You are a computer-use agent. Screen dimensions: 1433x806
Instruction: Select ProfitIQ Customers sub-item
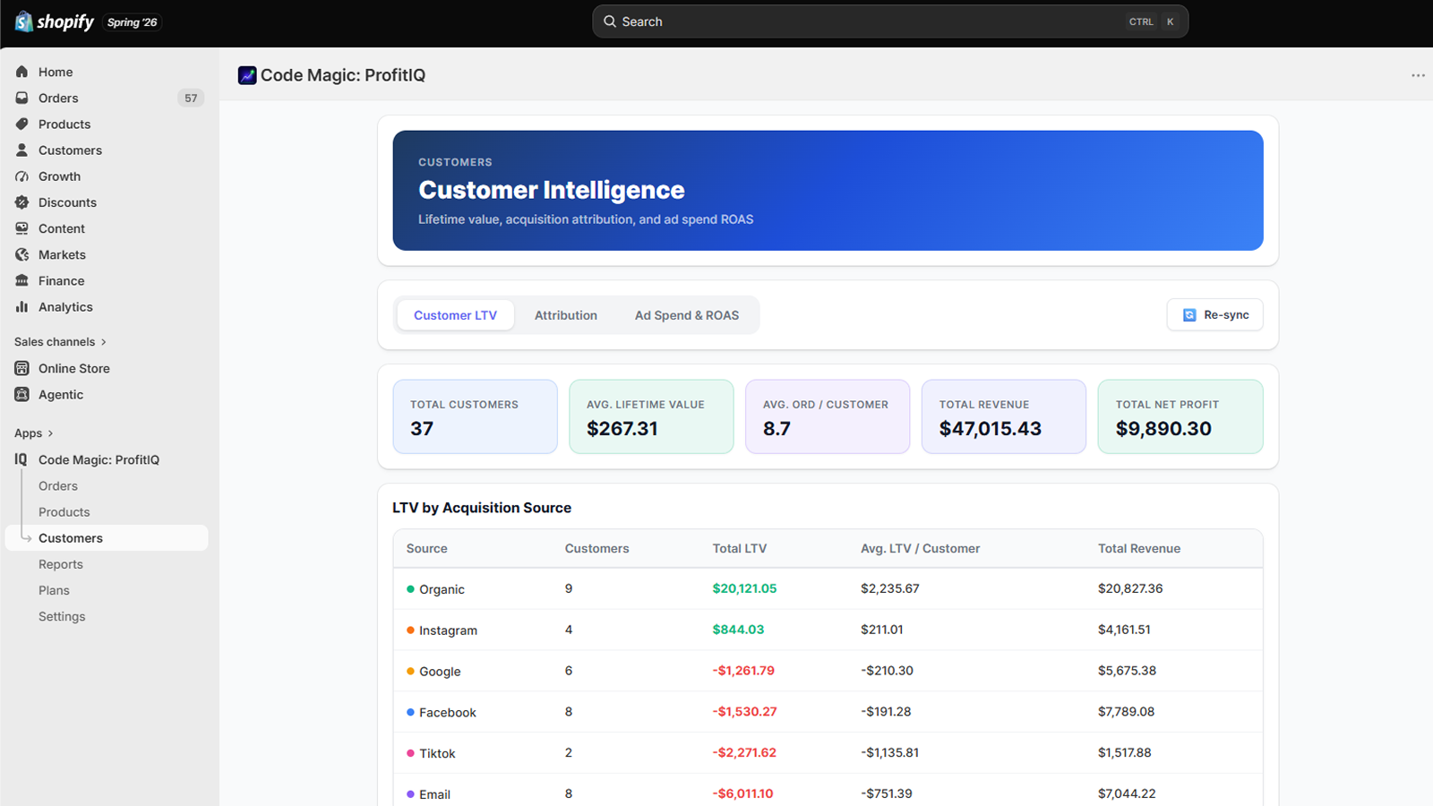point(107,537)
